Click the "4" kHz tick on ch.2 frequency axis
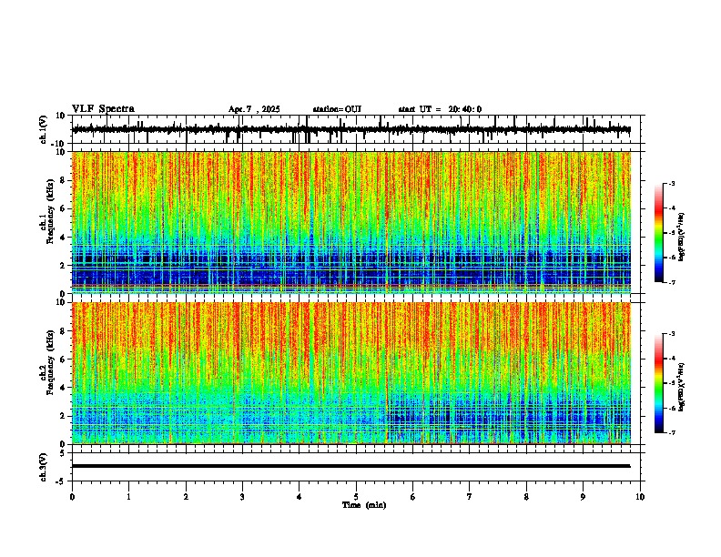Viewport: 721px width, 557px height. point(63,388)
